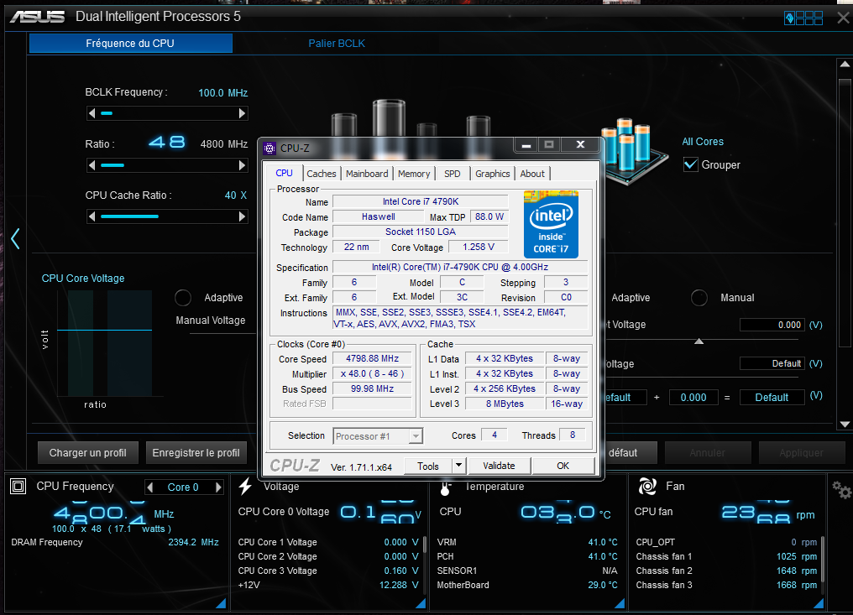Click the 0.000 voltage input field
The height and width of the screenshot is (615, 853).
click(x=772, y=326)
